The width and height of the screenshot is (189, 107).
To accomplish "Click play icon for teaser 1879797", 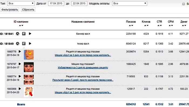I will 20,64.
